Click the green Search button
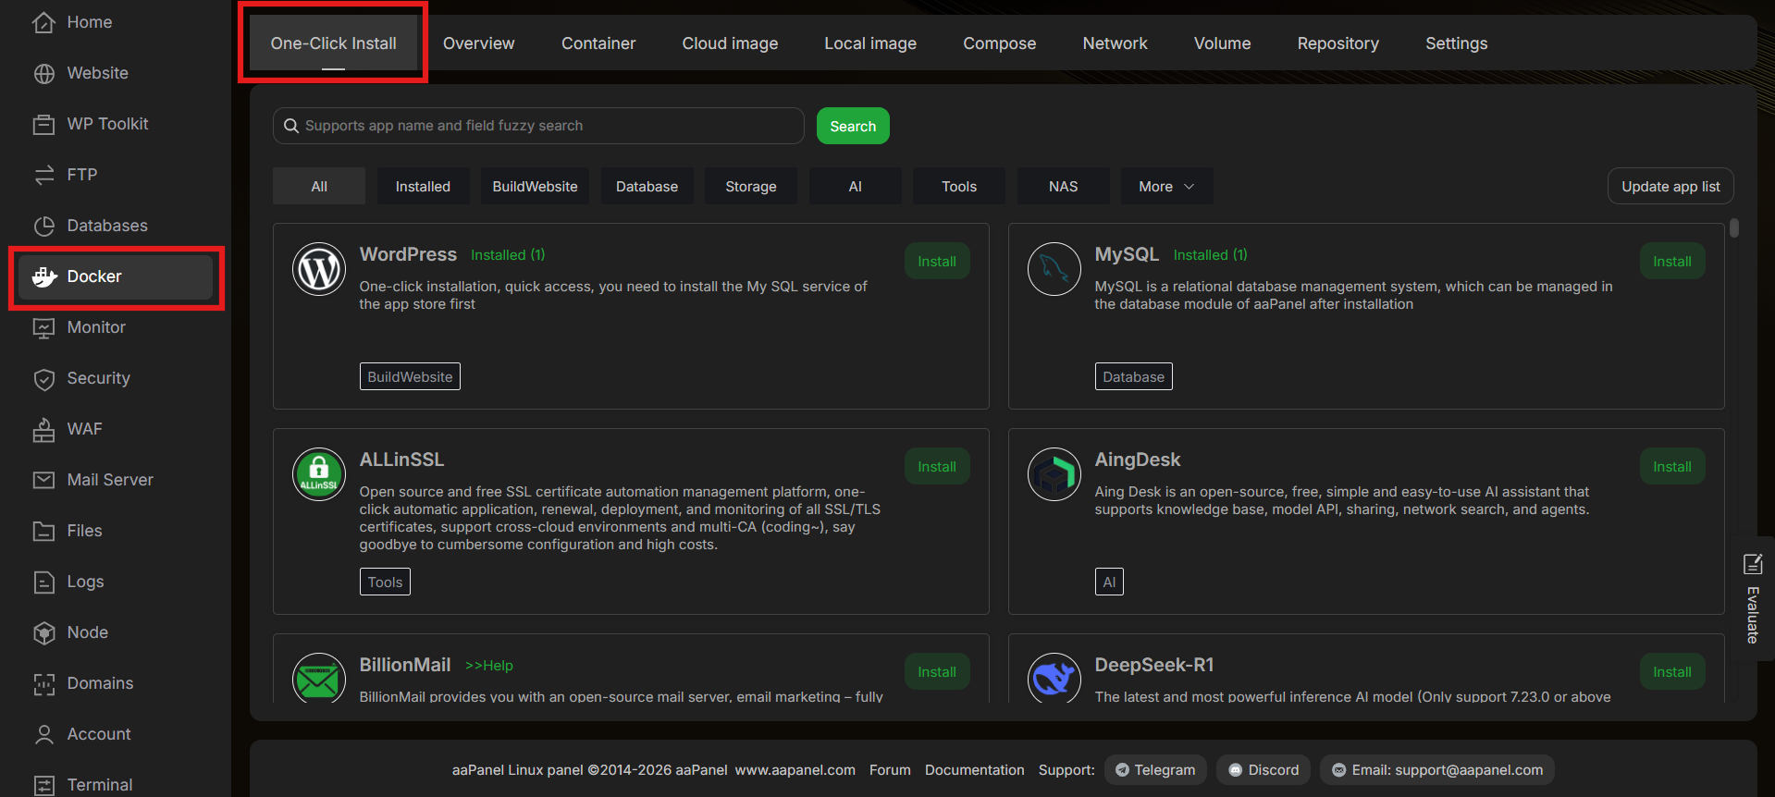Viewport: 1775px width, 797px height. [x=853, y=126]
